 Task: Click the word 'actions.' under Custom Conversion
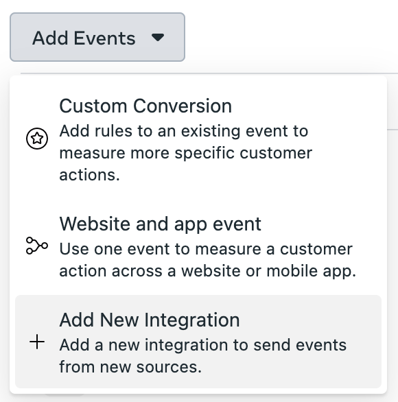(x=89, y=175)
